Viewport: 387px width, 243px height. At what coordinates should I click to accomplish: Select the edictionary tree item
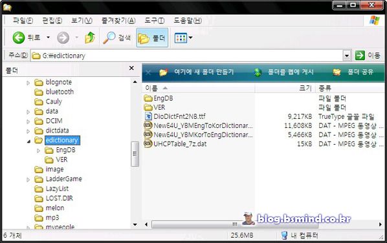pyautogui.click(x=62, y=140)
